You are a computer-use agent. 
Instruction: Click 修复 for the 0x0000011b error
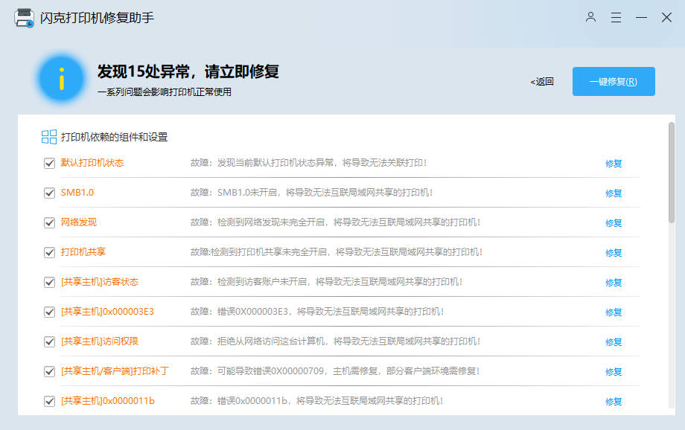[x=614, y=401]
